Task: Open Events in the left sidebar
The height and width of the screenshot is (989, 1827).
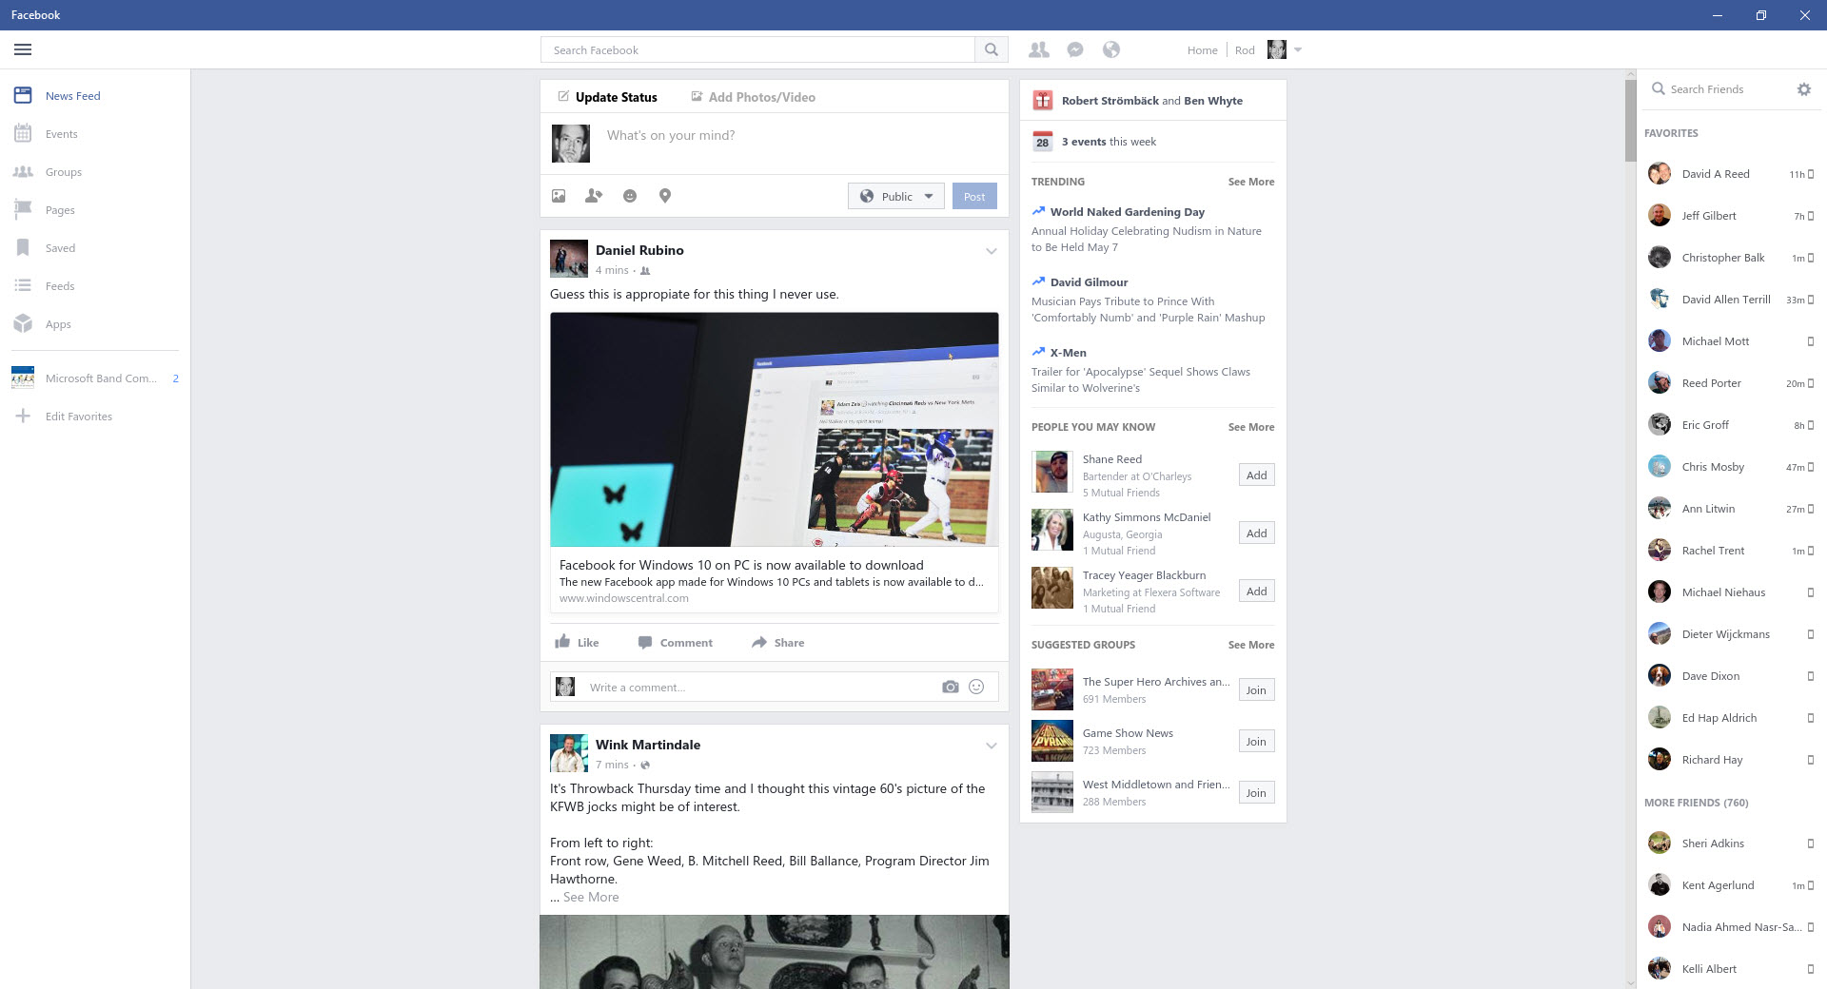Action: [x=61, y=134]
